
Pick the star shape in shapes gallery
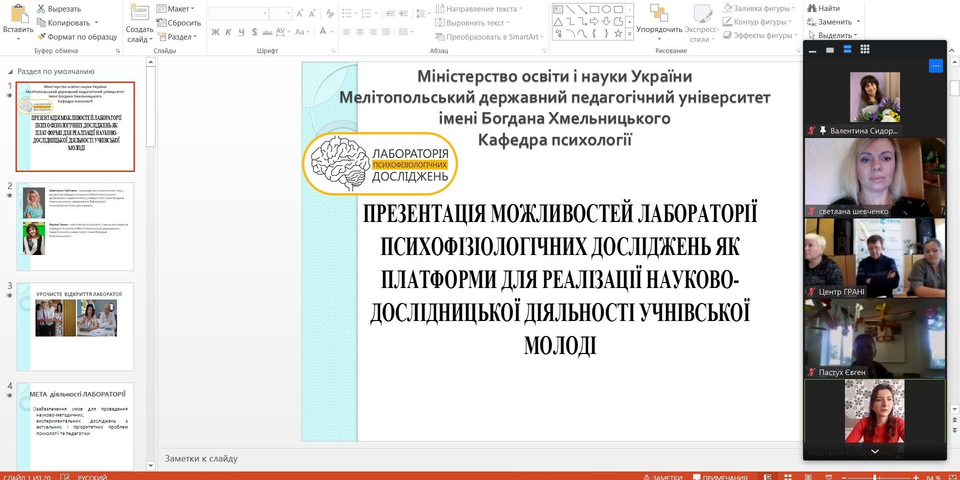coord(618,33)
